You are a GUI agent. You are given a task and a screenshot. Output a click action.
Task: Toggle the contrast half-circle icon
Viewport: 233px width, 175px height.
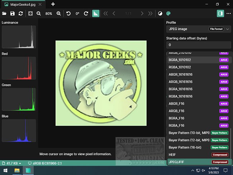pos(160,13)
